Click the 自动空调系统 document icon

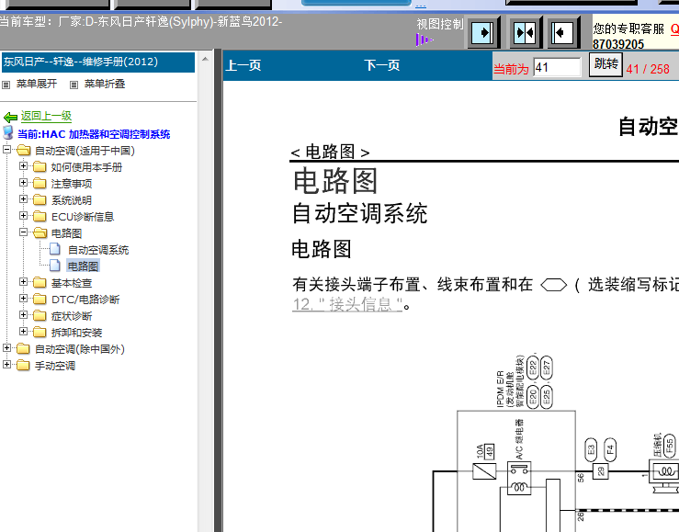click(55, 249)
